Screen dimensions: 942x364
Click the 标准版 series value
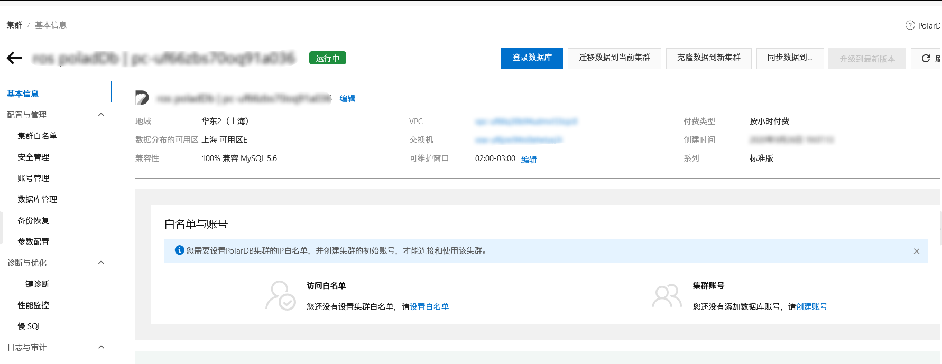coord(761,158)
